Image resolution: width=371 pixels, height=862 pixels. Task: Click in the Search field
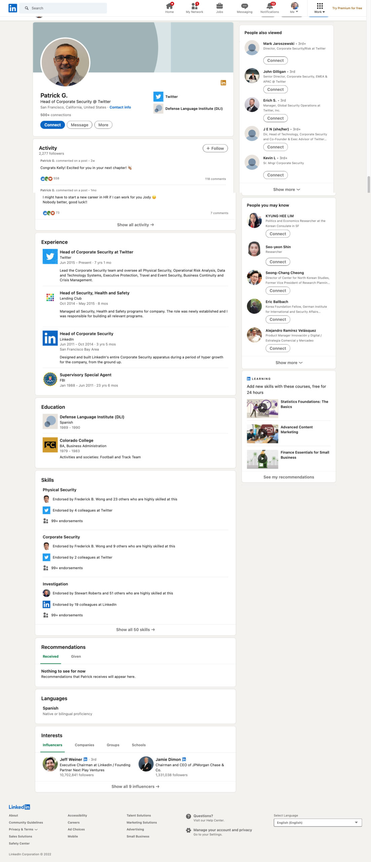point(63,8)
